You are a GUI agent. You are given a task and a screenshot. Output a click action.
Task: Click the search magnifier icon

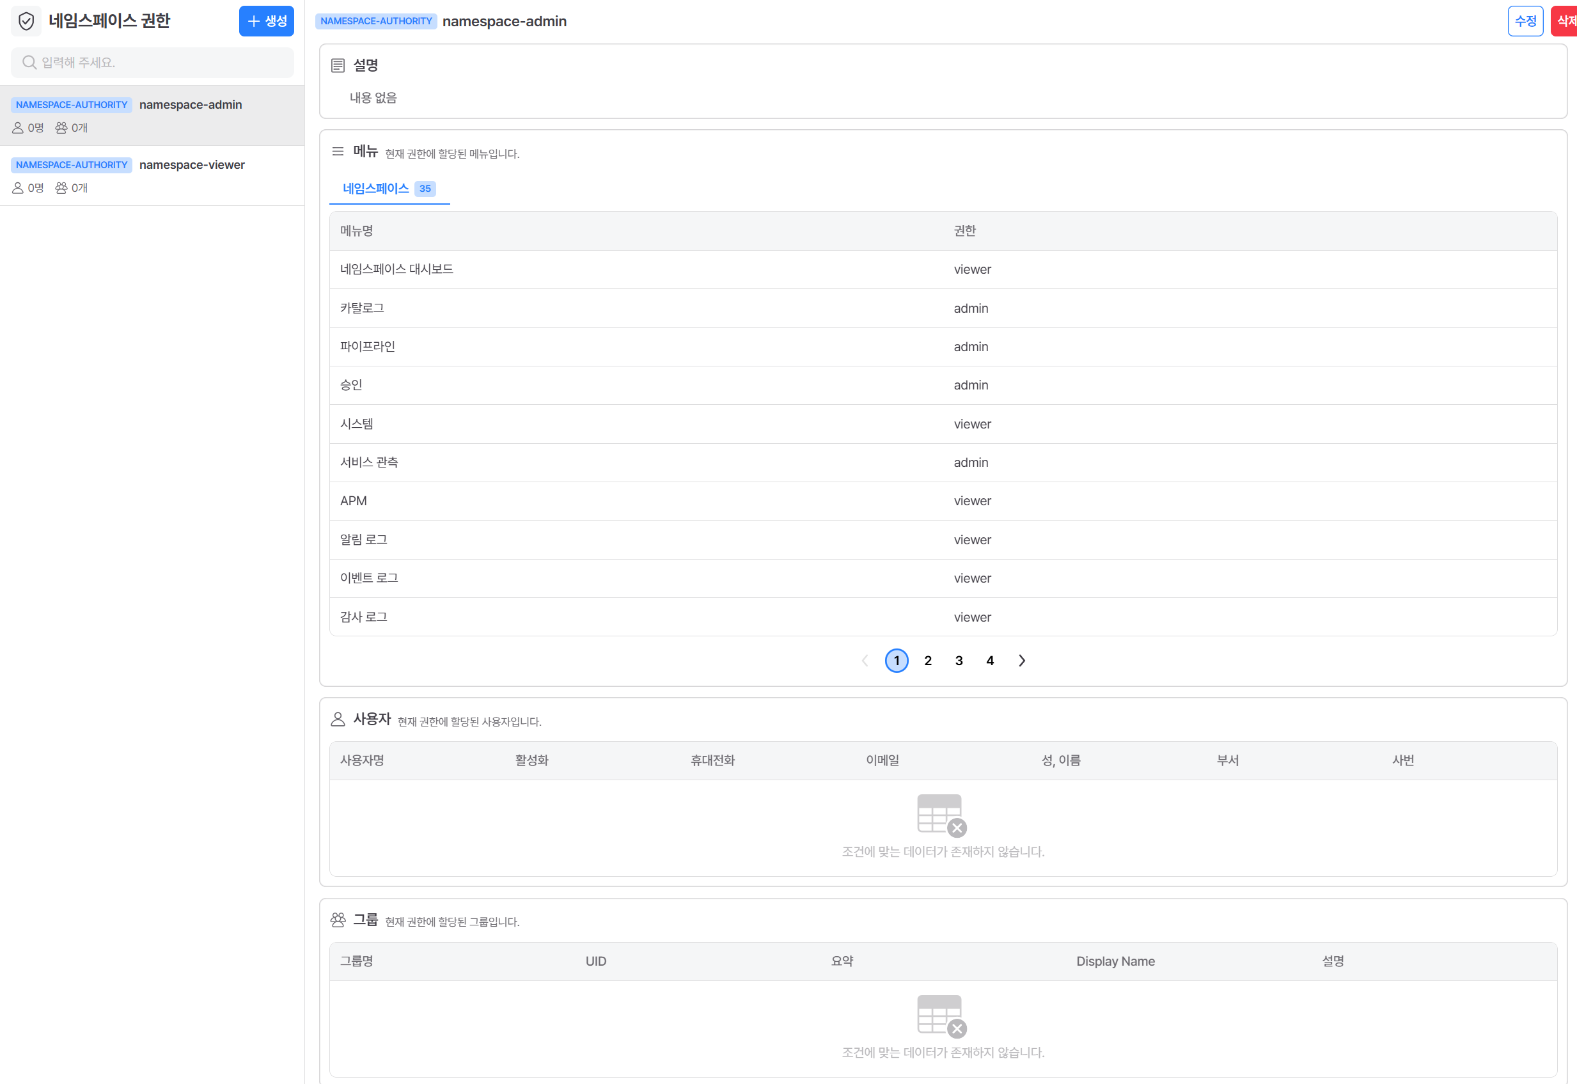pos(29,63)
